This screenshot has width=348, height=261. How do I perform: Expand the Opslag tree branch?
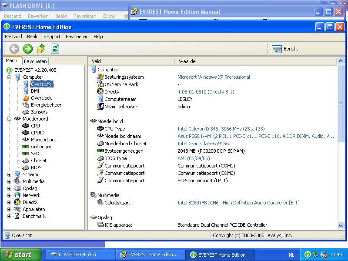coord(9,189)
